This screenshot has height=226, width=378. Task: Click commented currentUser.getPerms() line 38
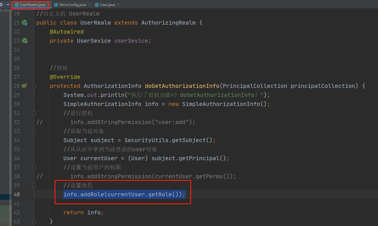[x=153, y=176]
